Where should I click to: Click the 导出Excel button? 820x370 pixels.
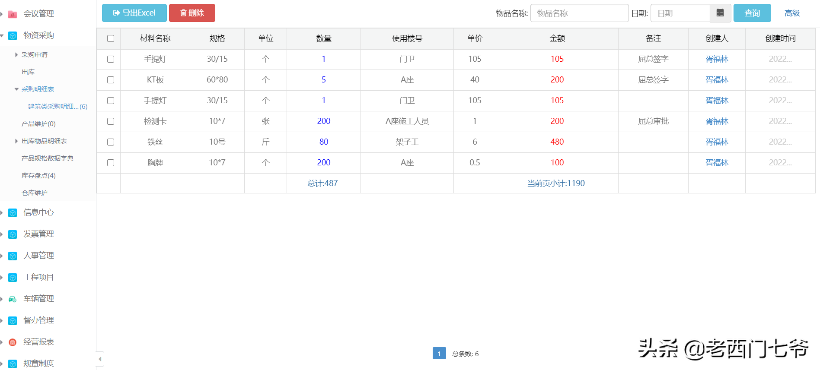[x=134, y=13]
